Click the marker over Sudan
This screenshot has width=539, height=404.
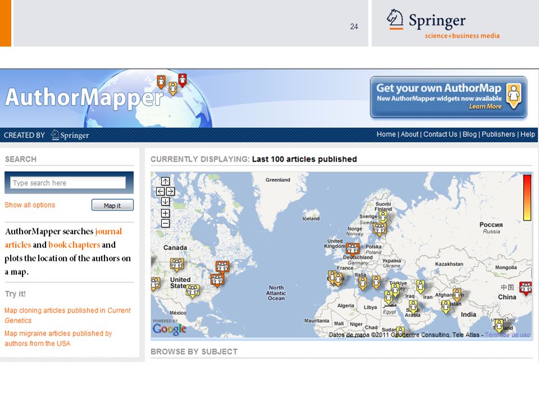pos(400,332)
